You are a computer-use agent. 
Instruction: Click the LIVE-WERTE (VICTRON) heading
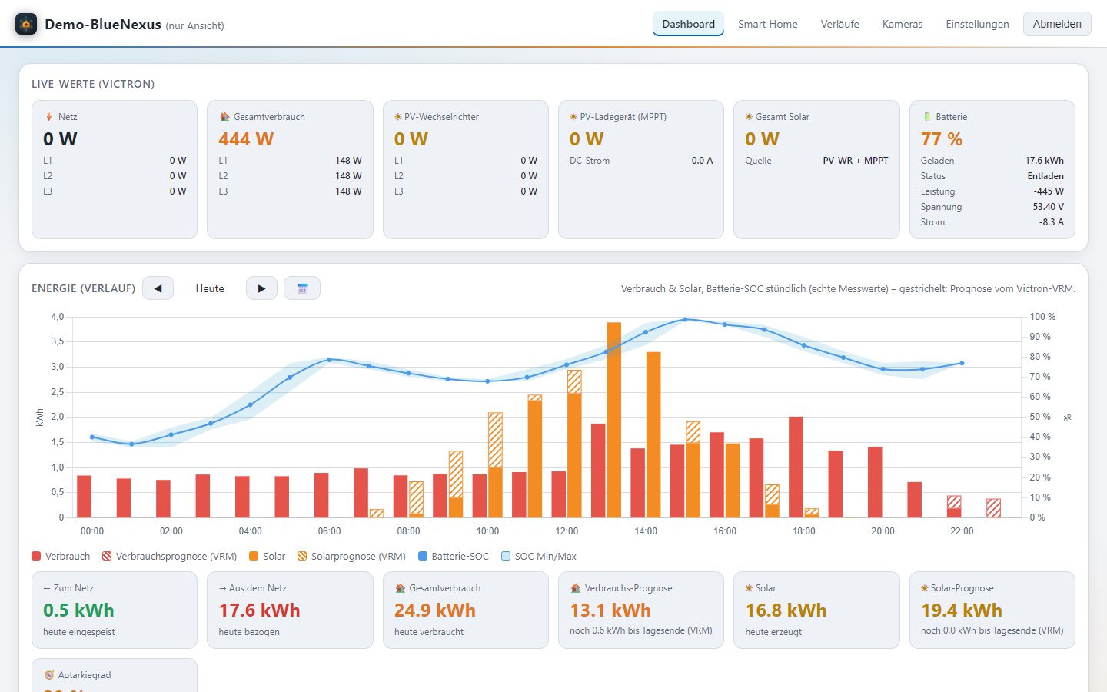[x=93, y=84]
